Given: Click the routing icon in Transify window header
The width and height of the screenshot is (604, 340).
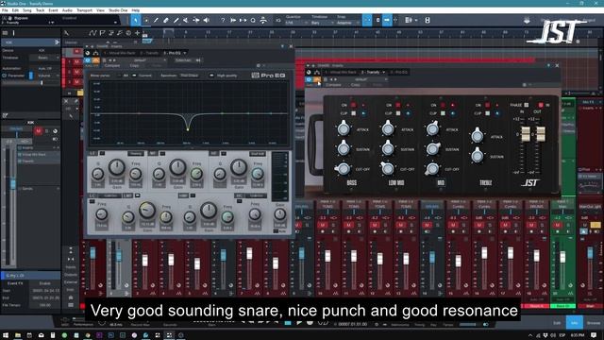Looking at the screenshot, I should point(317,72).
